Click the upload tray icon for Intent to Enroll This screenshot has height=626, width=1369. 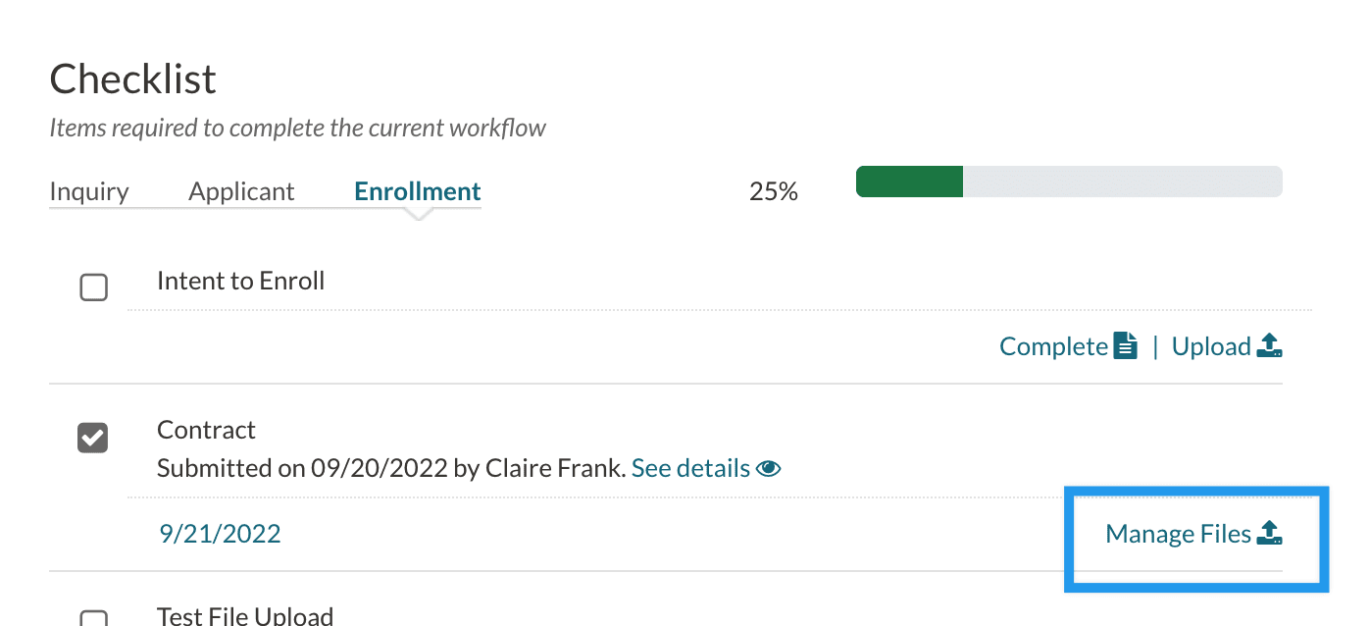[x=1270, y=346]
